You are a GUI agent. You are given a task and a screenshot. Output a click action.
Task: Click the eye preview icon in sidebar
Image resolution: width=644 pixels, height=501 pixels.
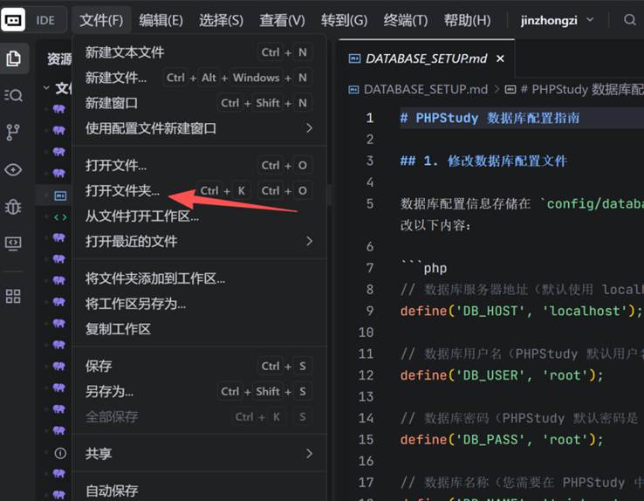pyautogui.click(x=14, y=169)
